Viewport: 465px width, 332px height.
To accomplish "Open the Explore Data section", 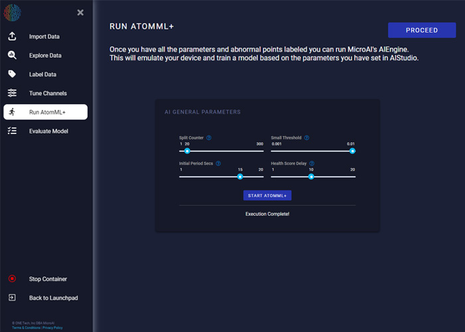I will coord(45,55).
